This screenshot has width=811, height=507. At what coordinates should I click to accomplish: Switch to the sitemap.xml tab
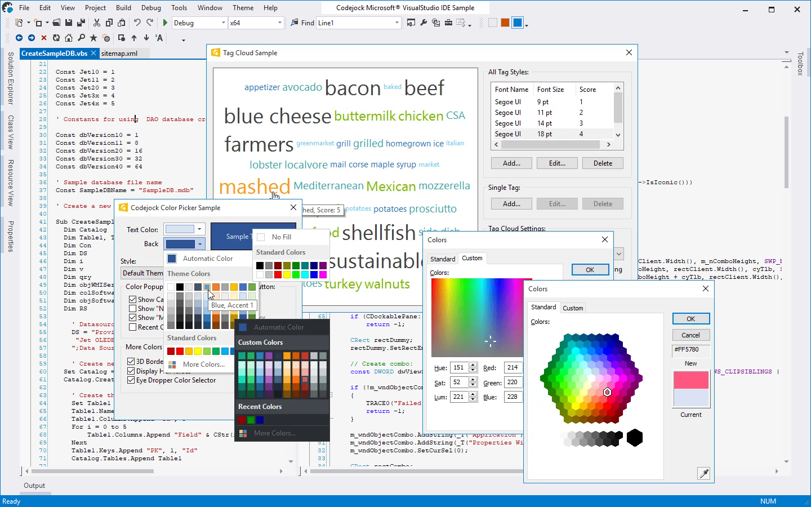tap(119, 54)
